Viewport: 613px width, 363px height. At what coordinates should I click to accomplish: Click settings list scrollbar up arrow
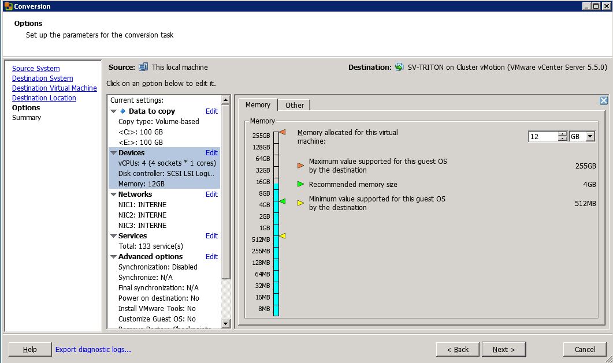[225, 100]
